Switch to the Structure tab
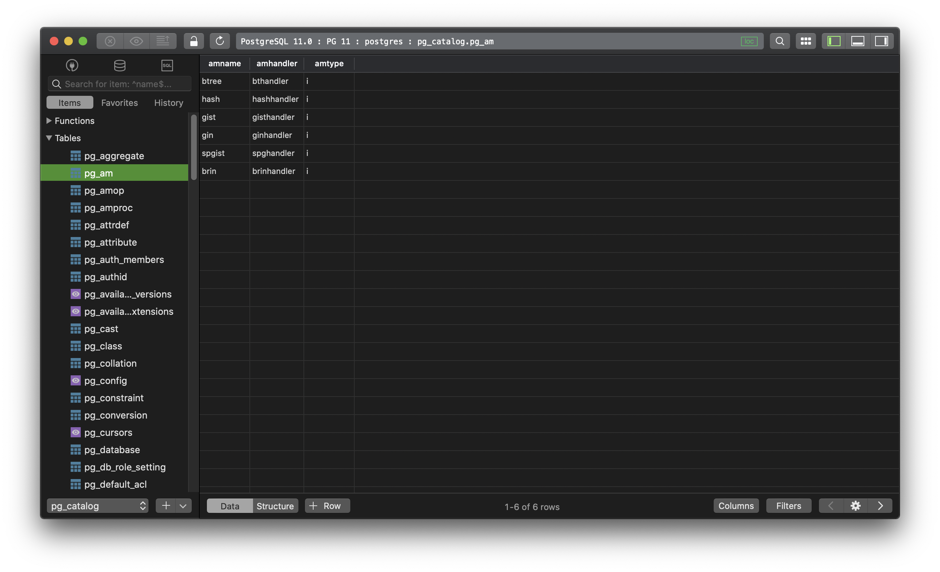The height and width of the screenshot is (572, 940). 275,505
